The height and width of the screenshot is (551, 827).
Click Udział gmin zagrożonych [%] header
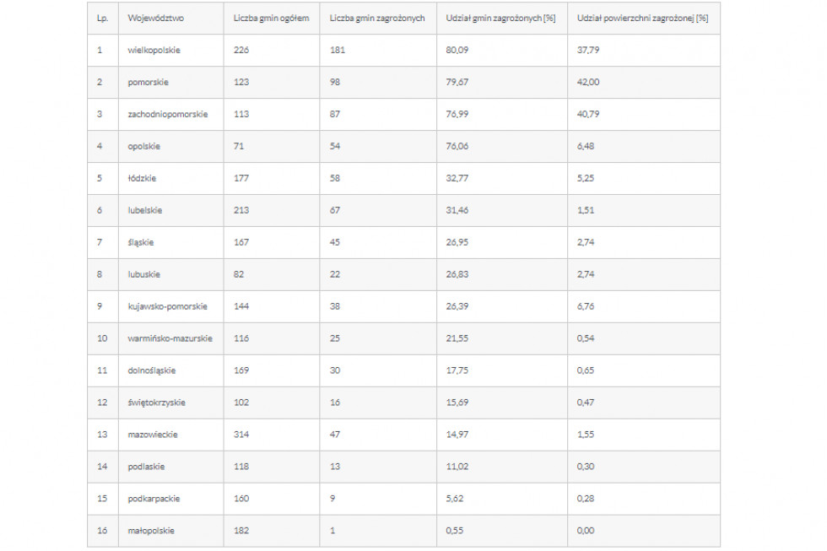pos(500,18)
